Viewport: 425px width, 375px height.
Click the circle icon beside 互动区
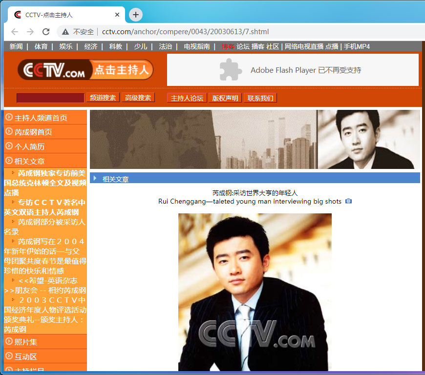coord(9,356)
